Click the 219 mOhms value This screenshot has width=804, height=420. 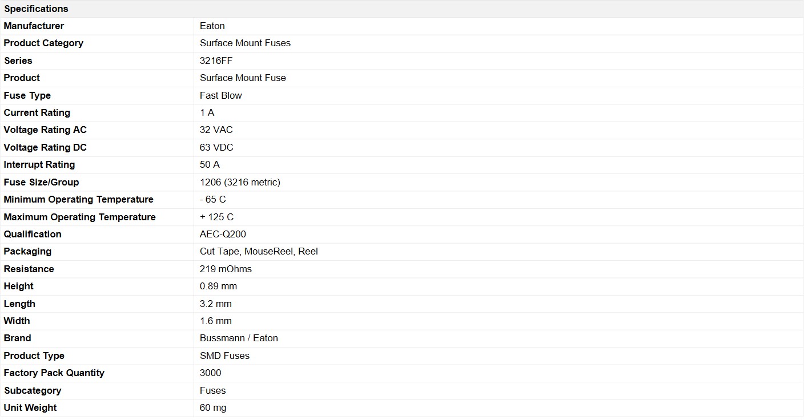pos(226,269)
